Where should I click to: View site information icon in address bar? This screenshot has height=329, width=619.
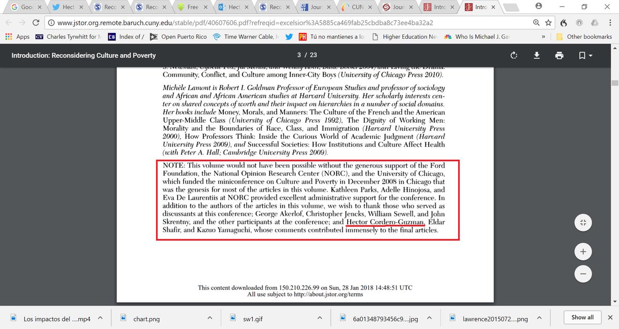coord(52,23)
